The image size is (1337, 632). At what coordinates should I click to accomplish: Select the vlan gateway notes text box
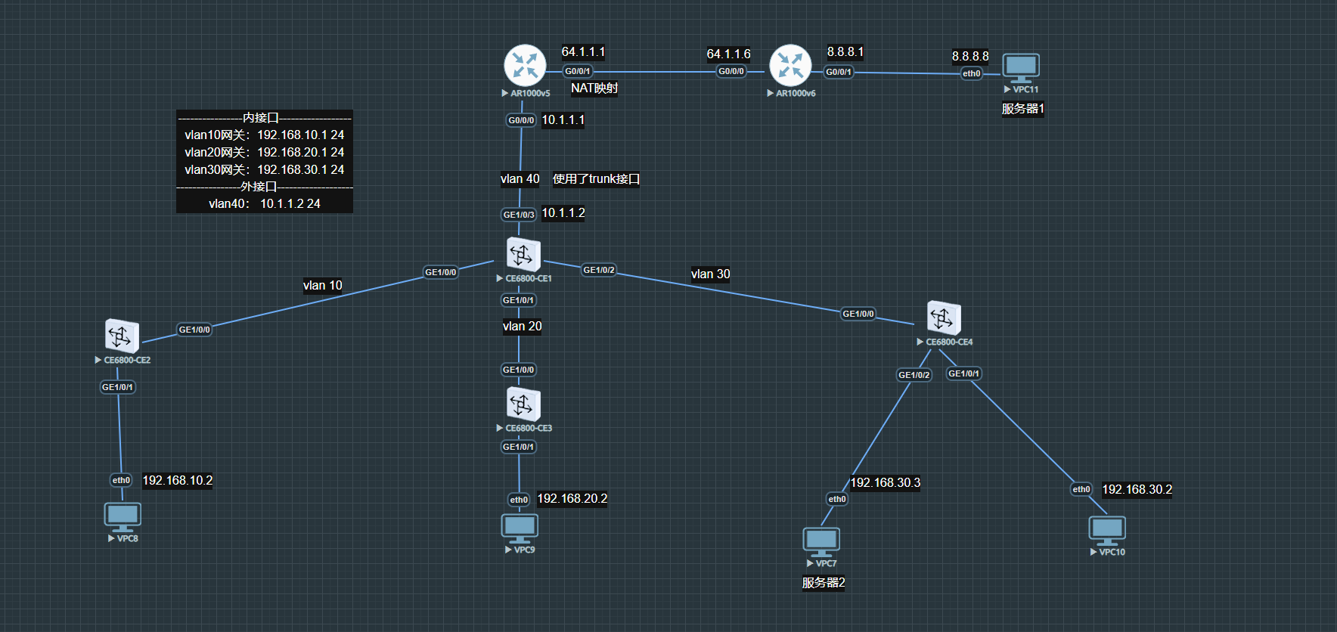click(265, 161)
